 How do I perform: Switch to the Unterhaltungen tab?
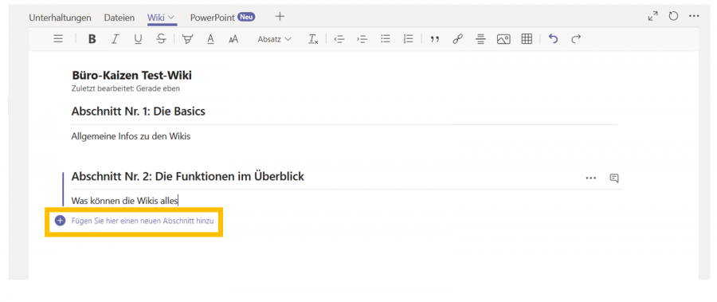click(60, 18)
